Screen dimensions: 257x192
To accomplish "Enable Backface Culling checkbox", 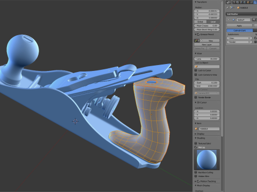I will (x=196, y=172).
